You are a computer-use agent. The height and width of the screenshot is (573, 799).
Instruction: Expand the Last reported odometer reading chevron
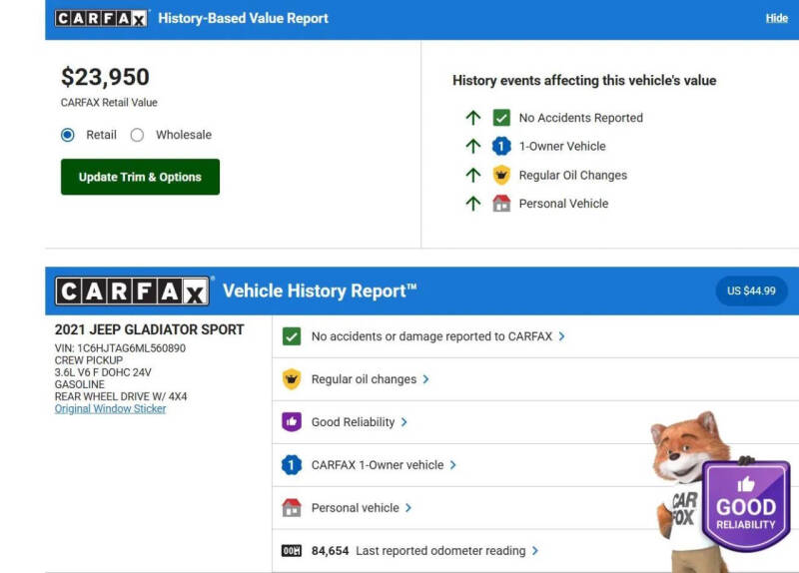pos(535,550)
